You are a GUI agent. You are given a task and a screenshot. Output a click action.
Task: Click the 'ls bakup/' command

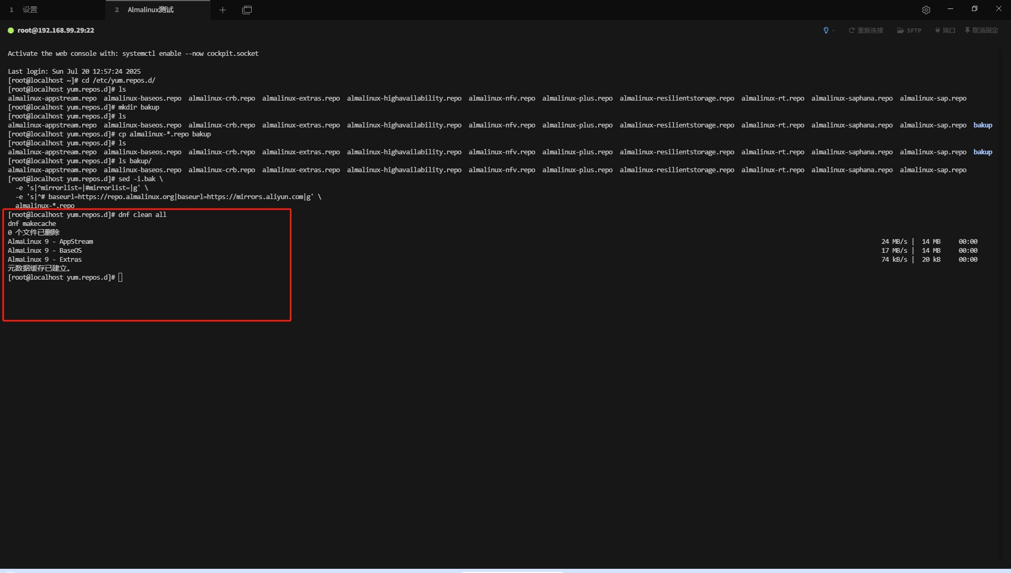click(135, 161)
